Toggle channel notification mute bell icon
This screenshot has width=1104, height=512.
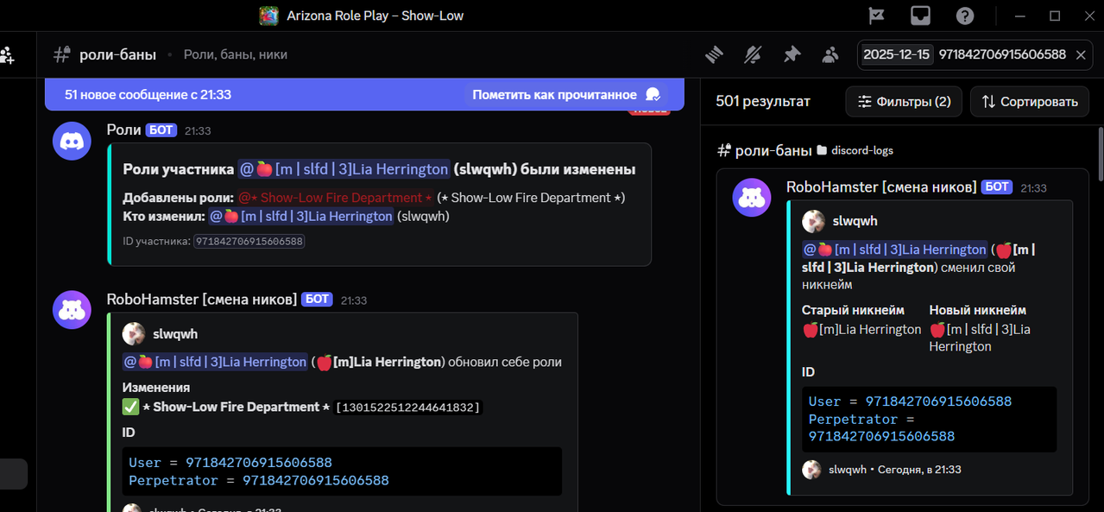pyautogui.click(x=753, y=54)
